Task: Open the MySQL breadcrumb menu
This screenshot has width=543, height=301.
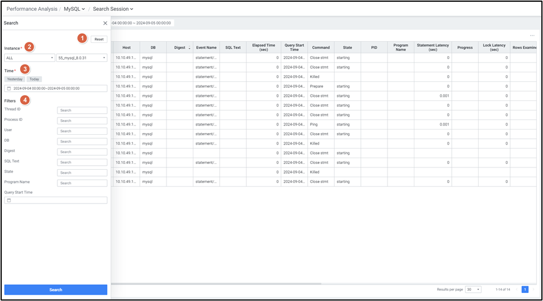Action: pos(74,9)
